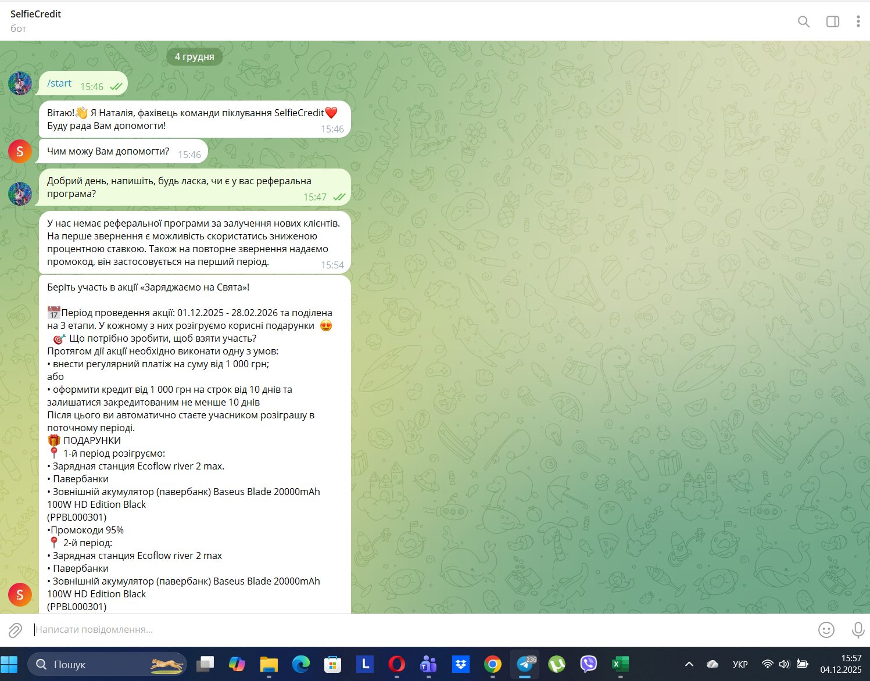Click the read checkmarks on the 15:47 message
Viewport: 870px width, 681px height.
339,197
